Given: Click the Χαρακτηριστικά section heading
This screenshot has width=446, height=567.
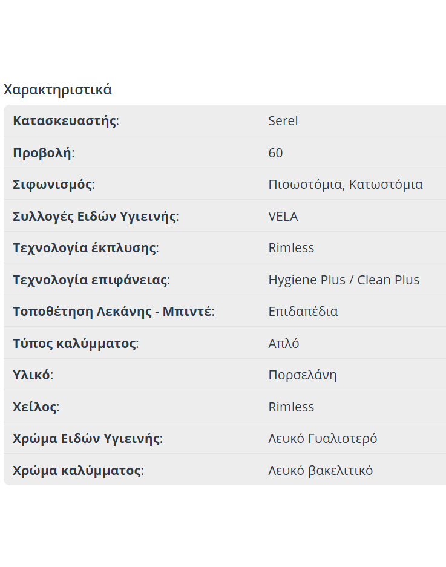Looking at the screenshot, I should point(57,90).
